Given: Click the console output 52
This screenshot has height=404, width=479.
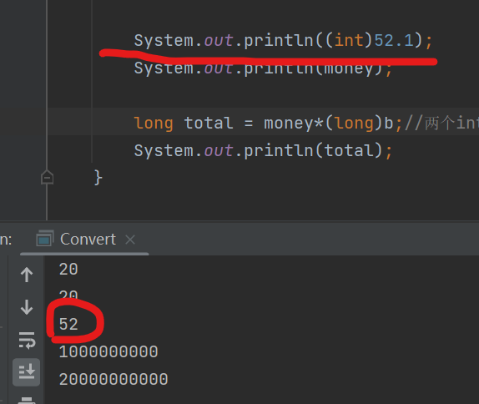Looking at the screenshot, I should tap(68, 324).
